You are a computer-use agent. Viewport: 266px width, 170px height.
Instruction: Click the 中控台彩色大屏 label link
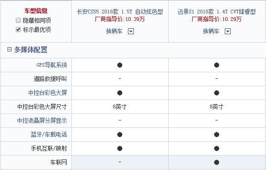48,93
